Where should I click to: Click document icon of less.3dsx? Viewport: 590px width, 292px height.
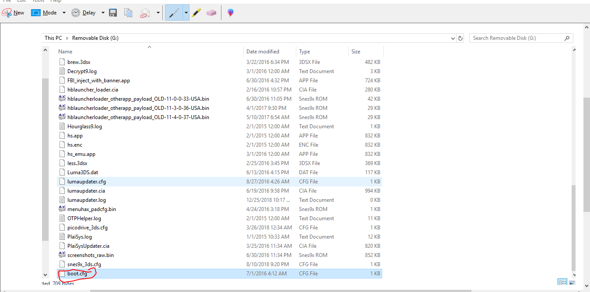(62, 163)
